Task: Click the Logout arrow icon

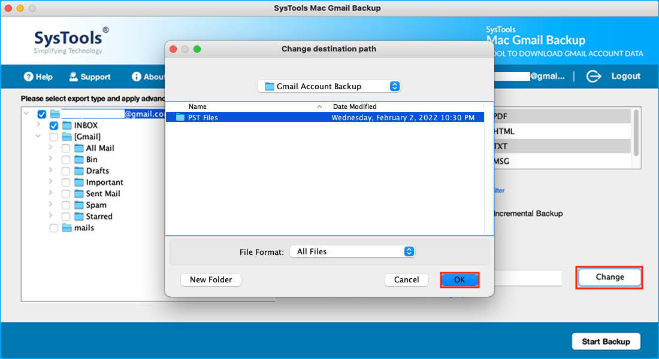Action: pos(594,76)
